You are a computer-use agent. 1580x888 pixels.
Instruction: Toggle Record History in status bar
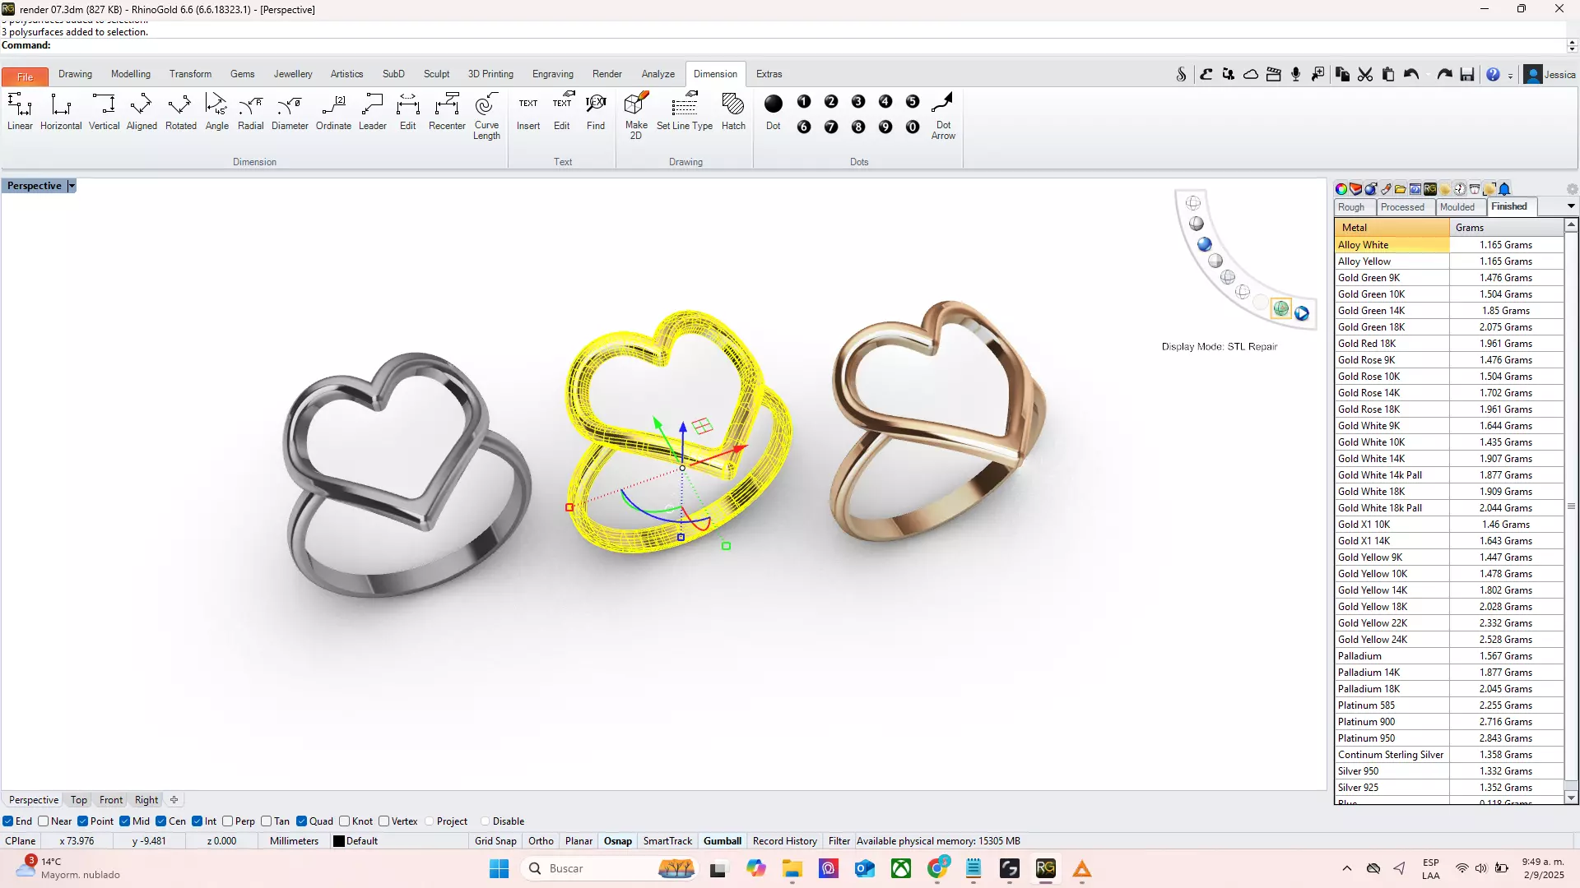[x=784, y=841]
